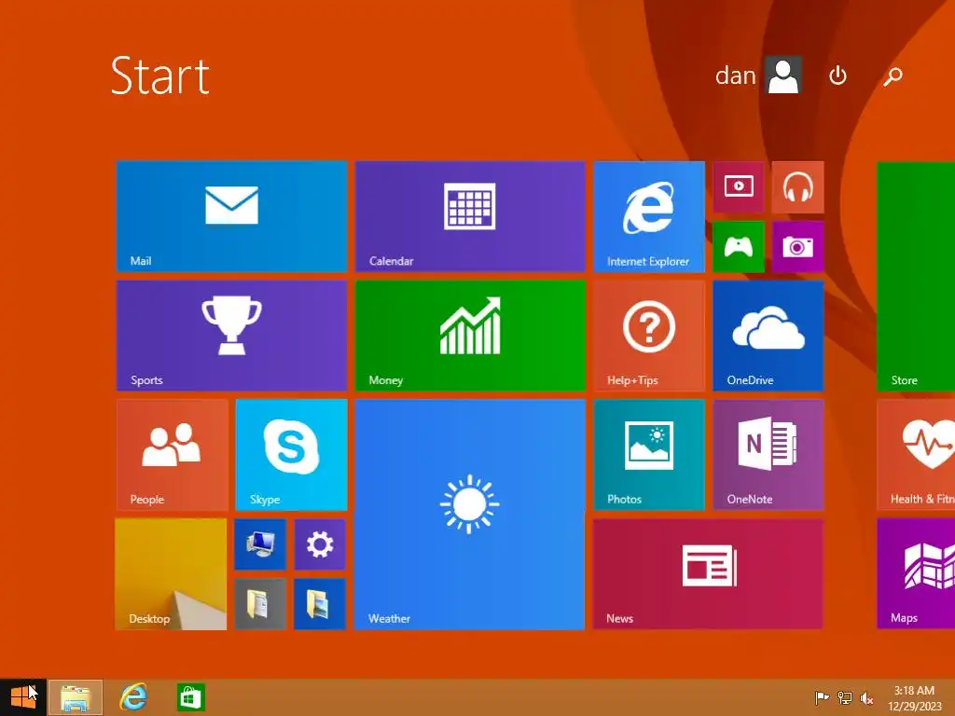Open the Photos tile
The image size is (955, 716).
[x=649, y=455]
